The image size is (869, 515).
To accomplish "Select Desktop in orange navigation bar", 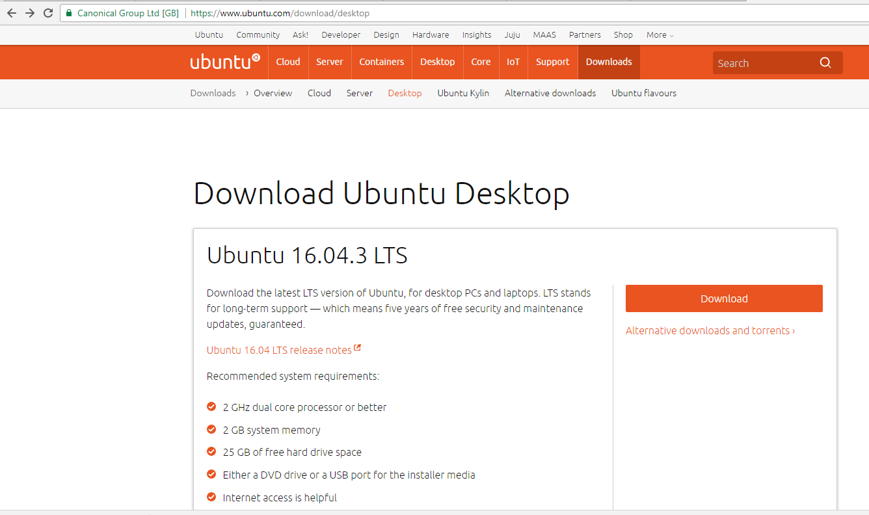I will 438,62.
